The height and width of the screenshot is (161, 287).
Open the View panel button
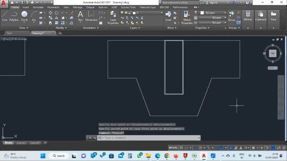coord(273,16)
